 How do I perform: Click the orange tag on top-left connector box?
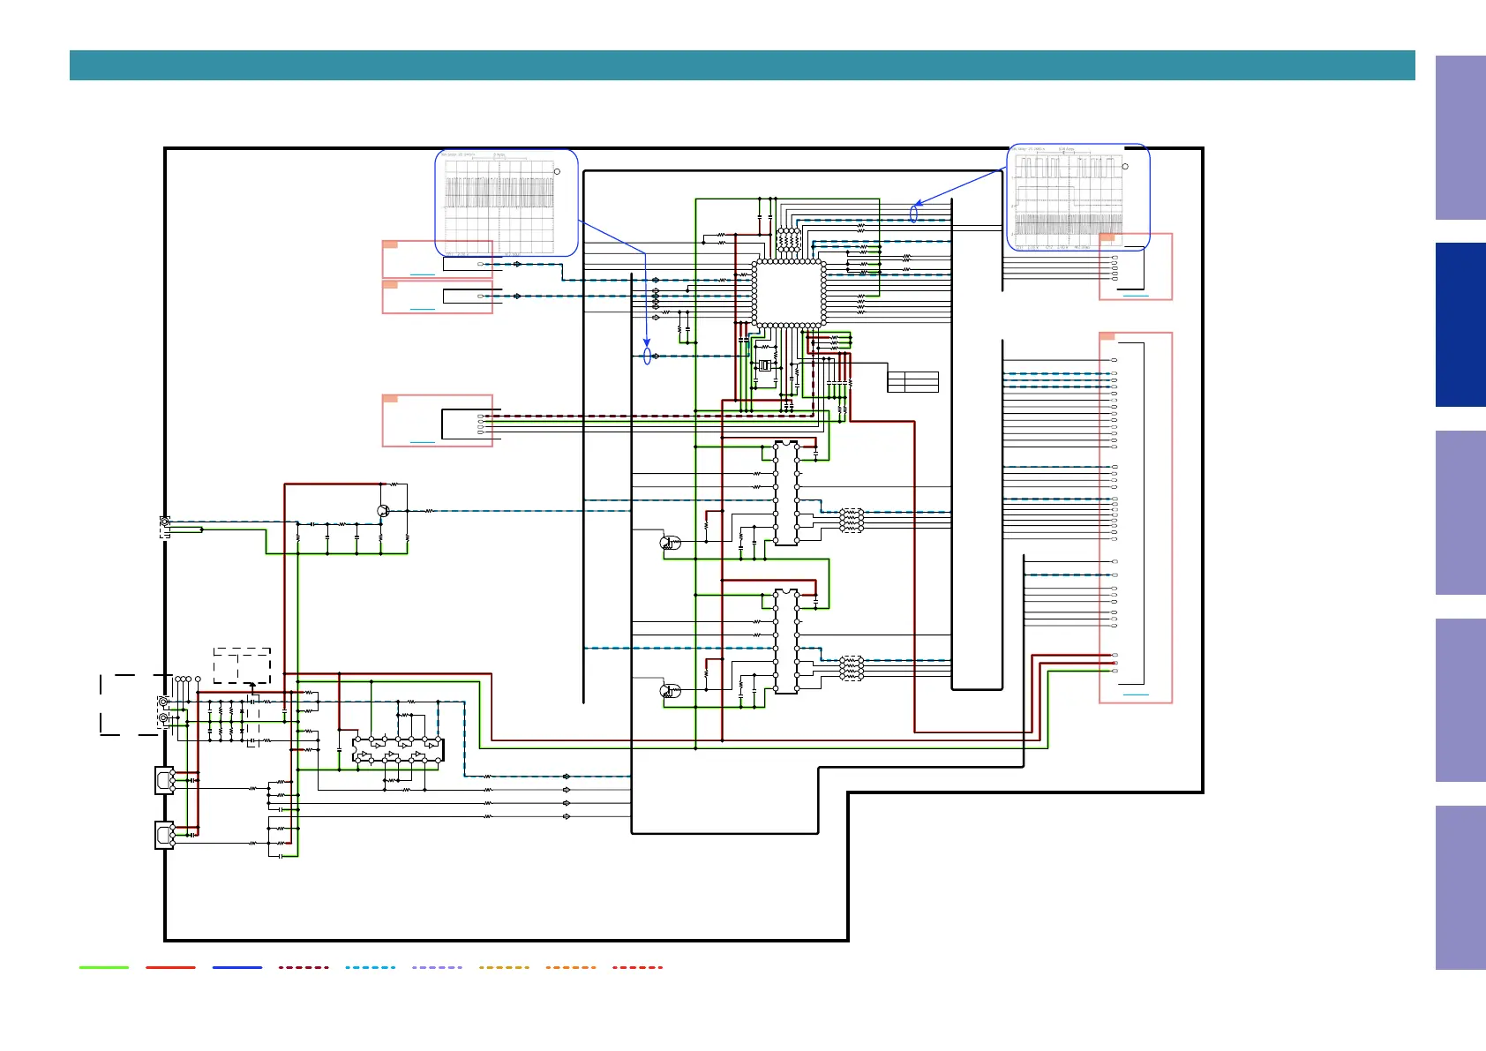[x=390, y=244]
